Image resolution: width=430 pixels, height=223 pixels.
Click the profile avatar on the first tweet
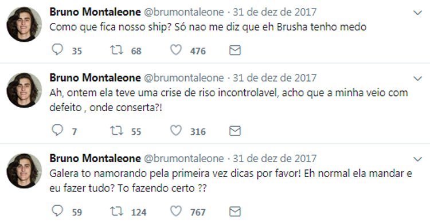tap(24, 24)
